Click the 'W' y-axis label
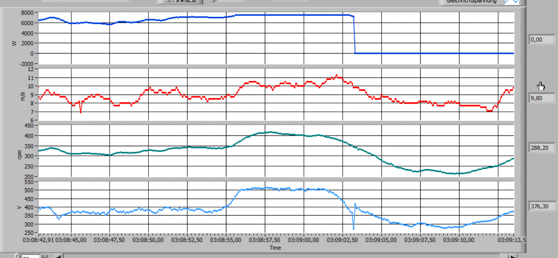This screenshot has height=258, width=558. point(14,43)
